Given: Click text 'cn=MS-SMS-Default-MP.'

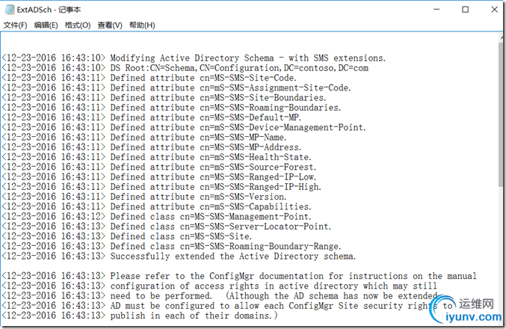Looking at the screenshot, I should 250,117.
